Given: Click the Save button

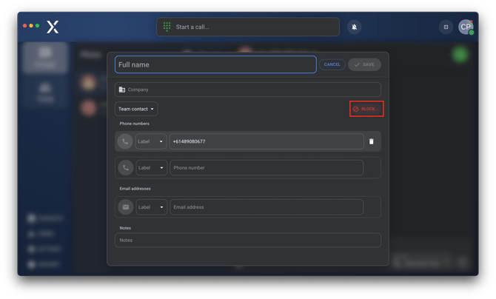Looking at the screenshot, I should tap(364, 64).
